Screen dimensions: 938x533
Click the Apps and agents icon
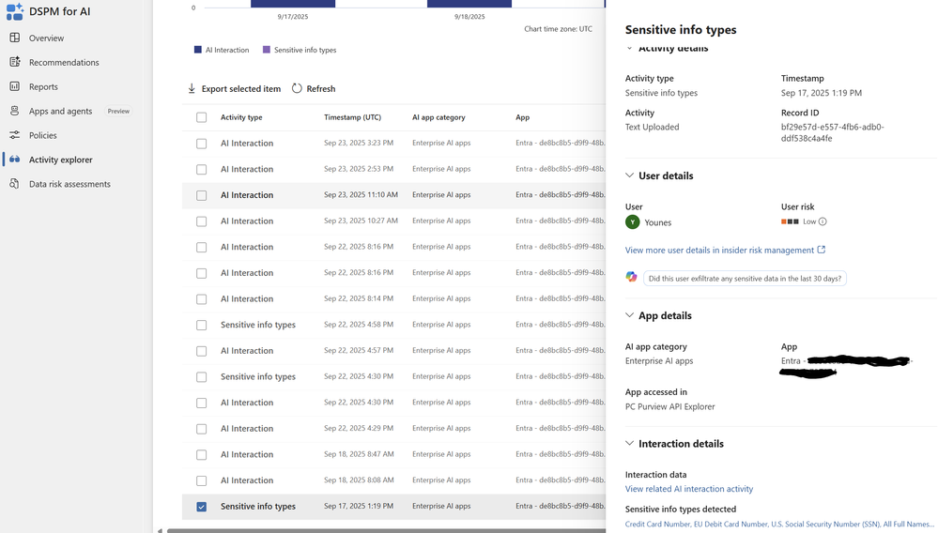pyautogui.click(x=14, y=111)
